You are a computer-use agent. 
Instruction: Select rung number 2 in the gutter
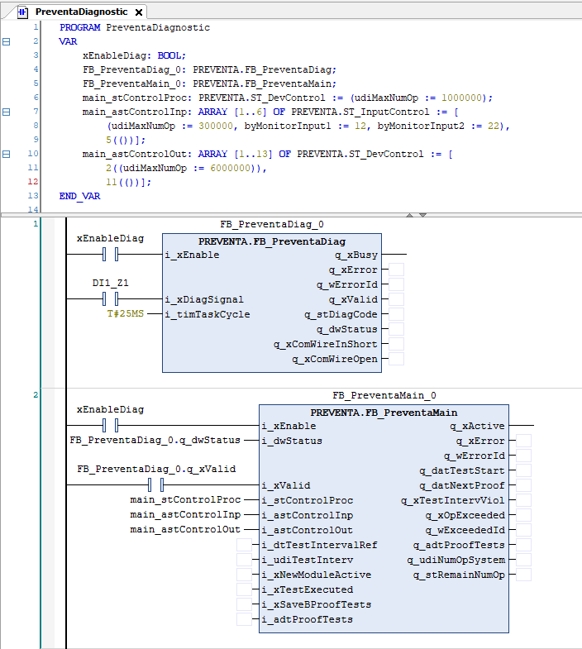click(36, 395)
